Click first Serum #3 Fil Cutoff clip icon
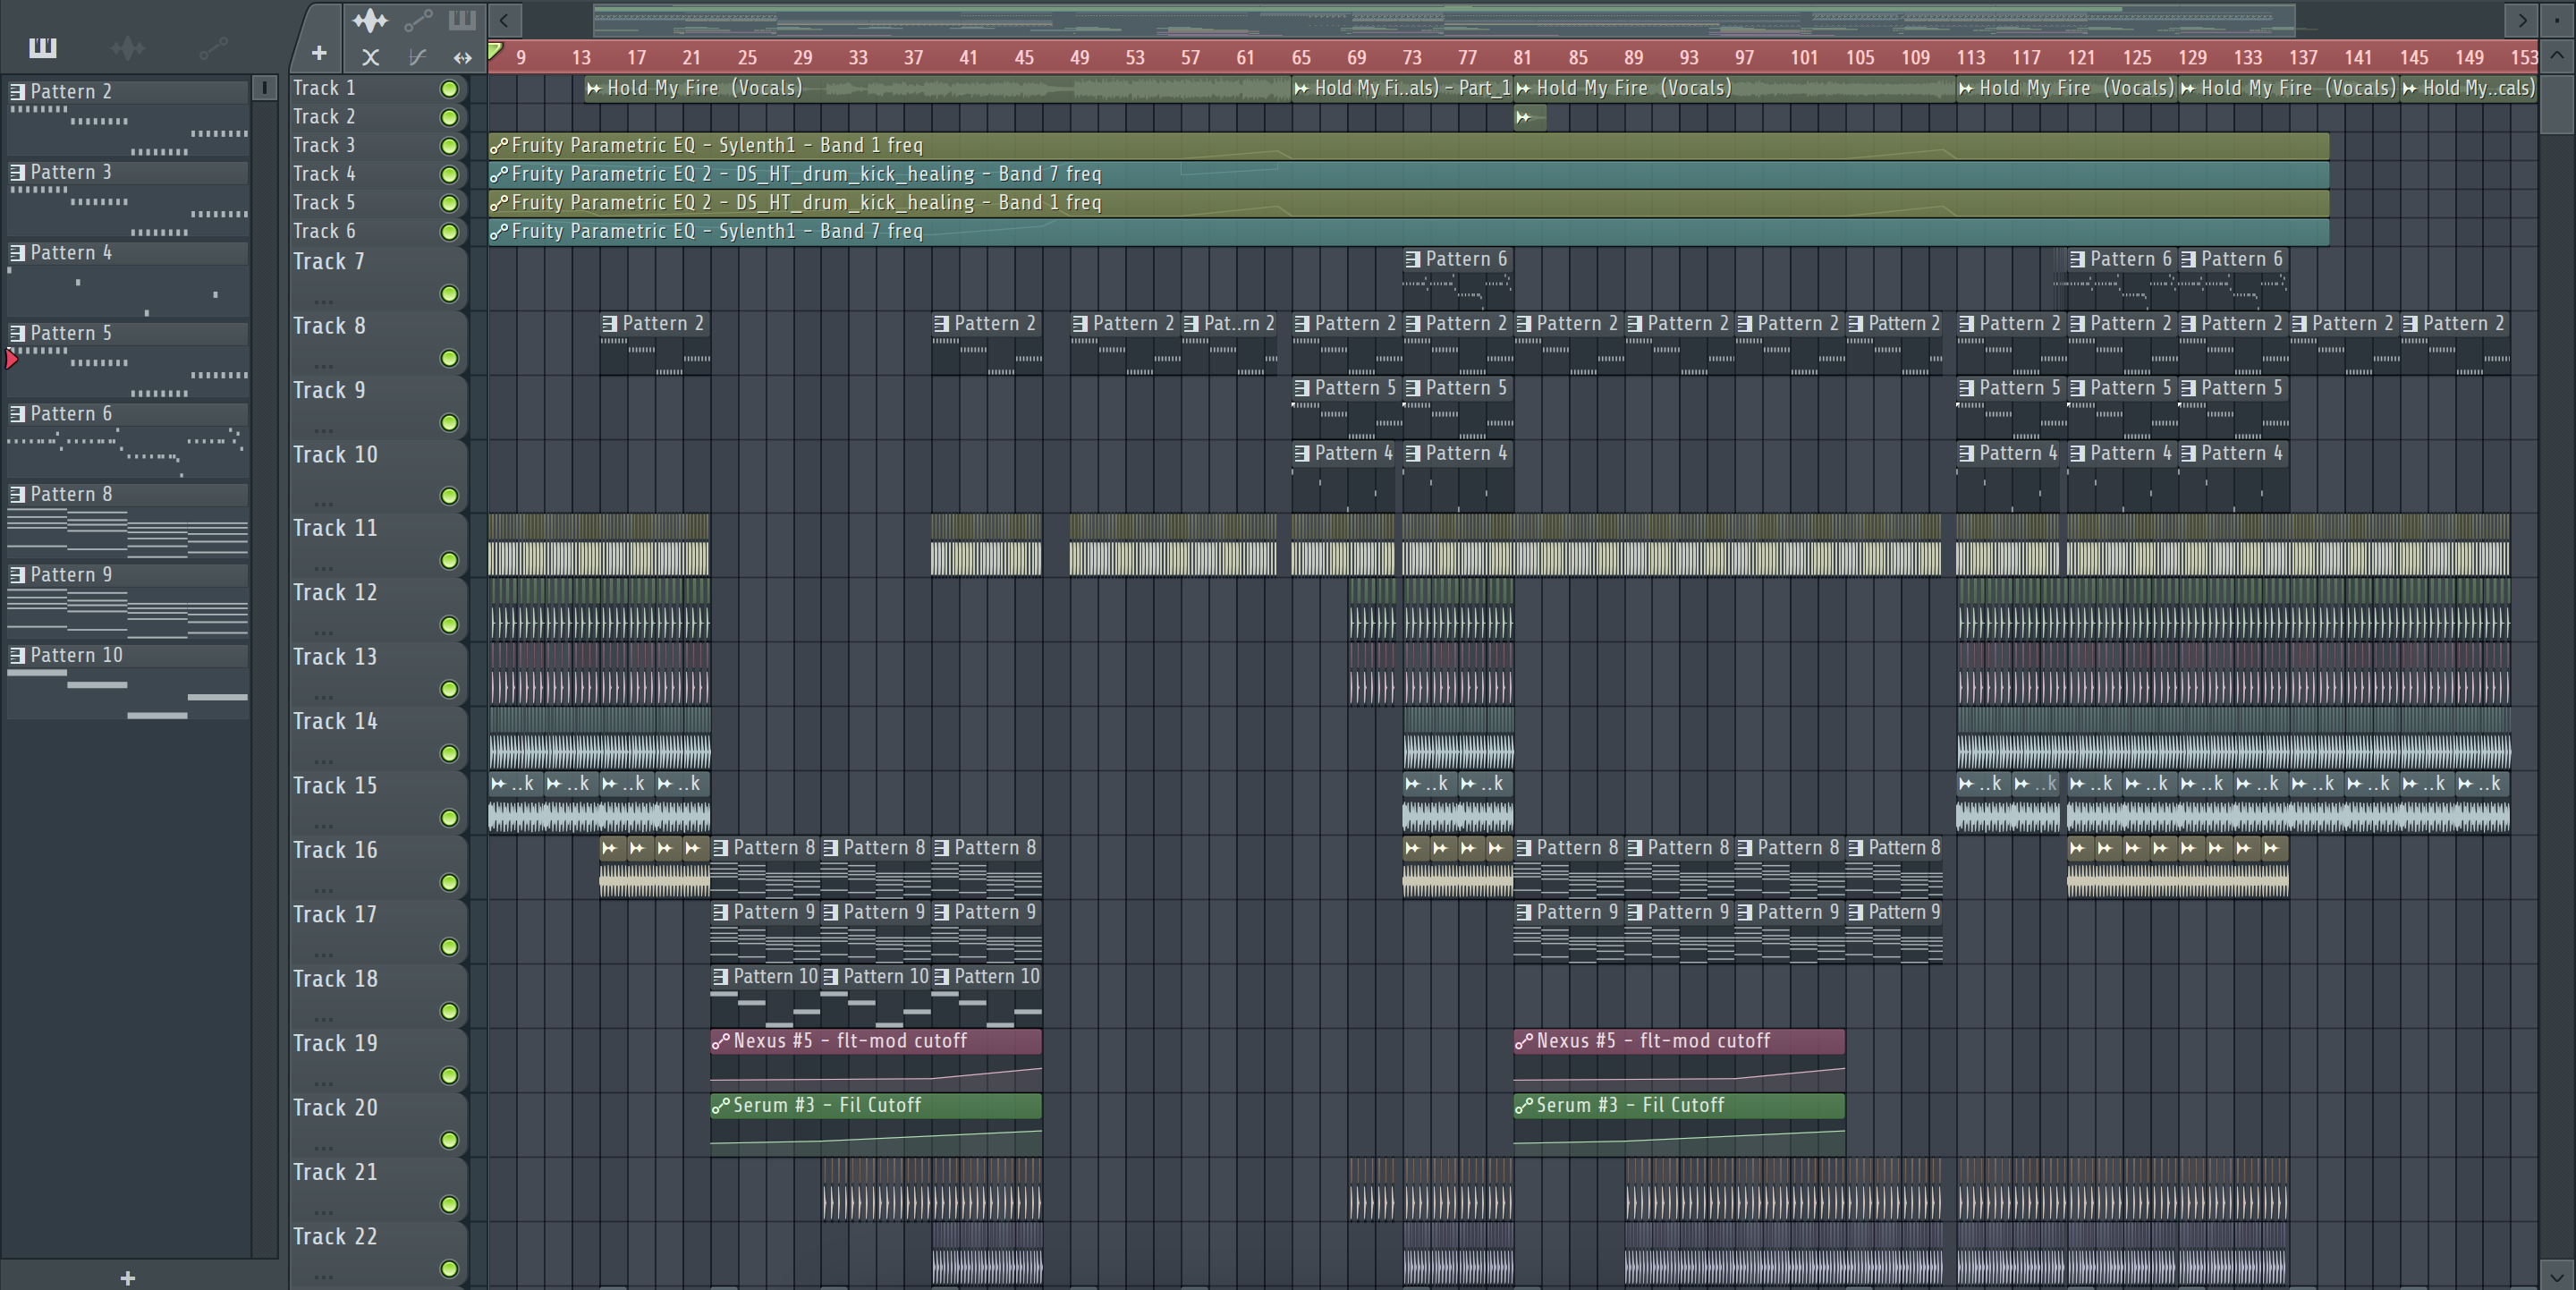Image resolution: width=2576 pixels, height=1290 pixels. point(721,1106)
